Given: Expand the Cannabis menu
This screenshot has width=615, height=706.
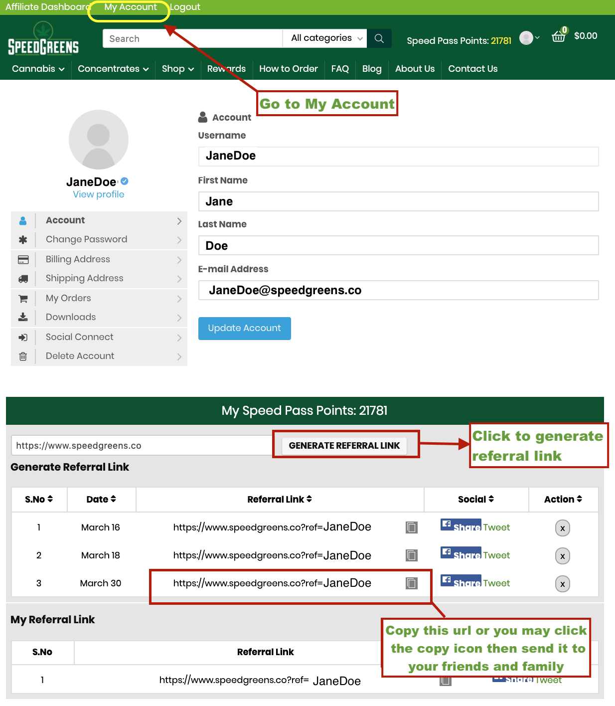Looking at the screenshot, I should pyautogui.click(x=38, y=69).
